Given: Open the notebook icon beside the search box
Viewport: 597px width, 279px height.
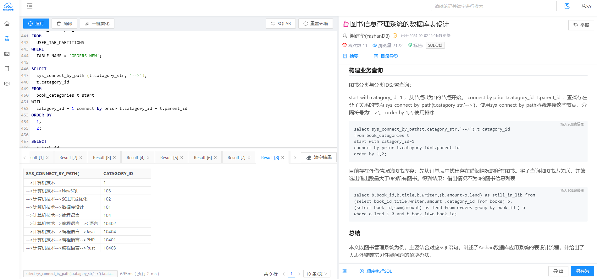Looking at the screenshot, I should point(567,6).
